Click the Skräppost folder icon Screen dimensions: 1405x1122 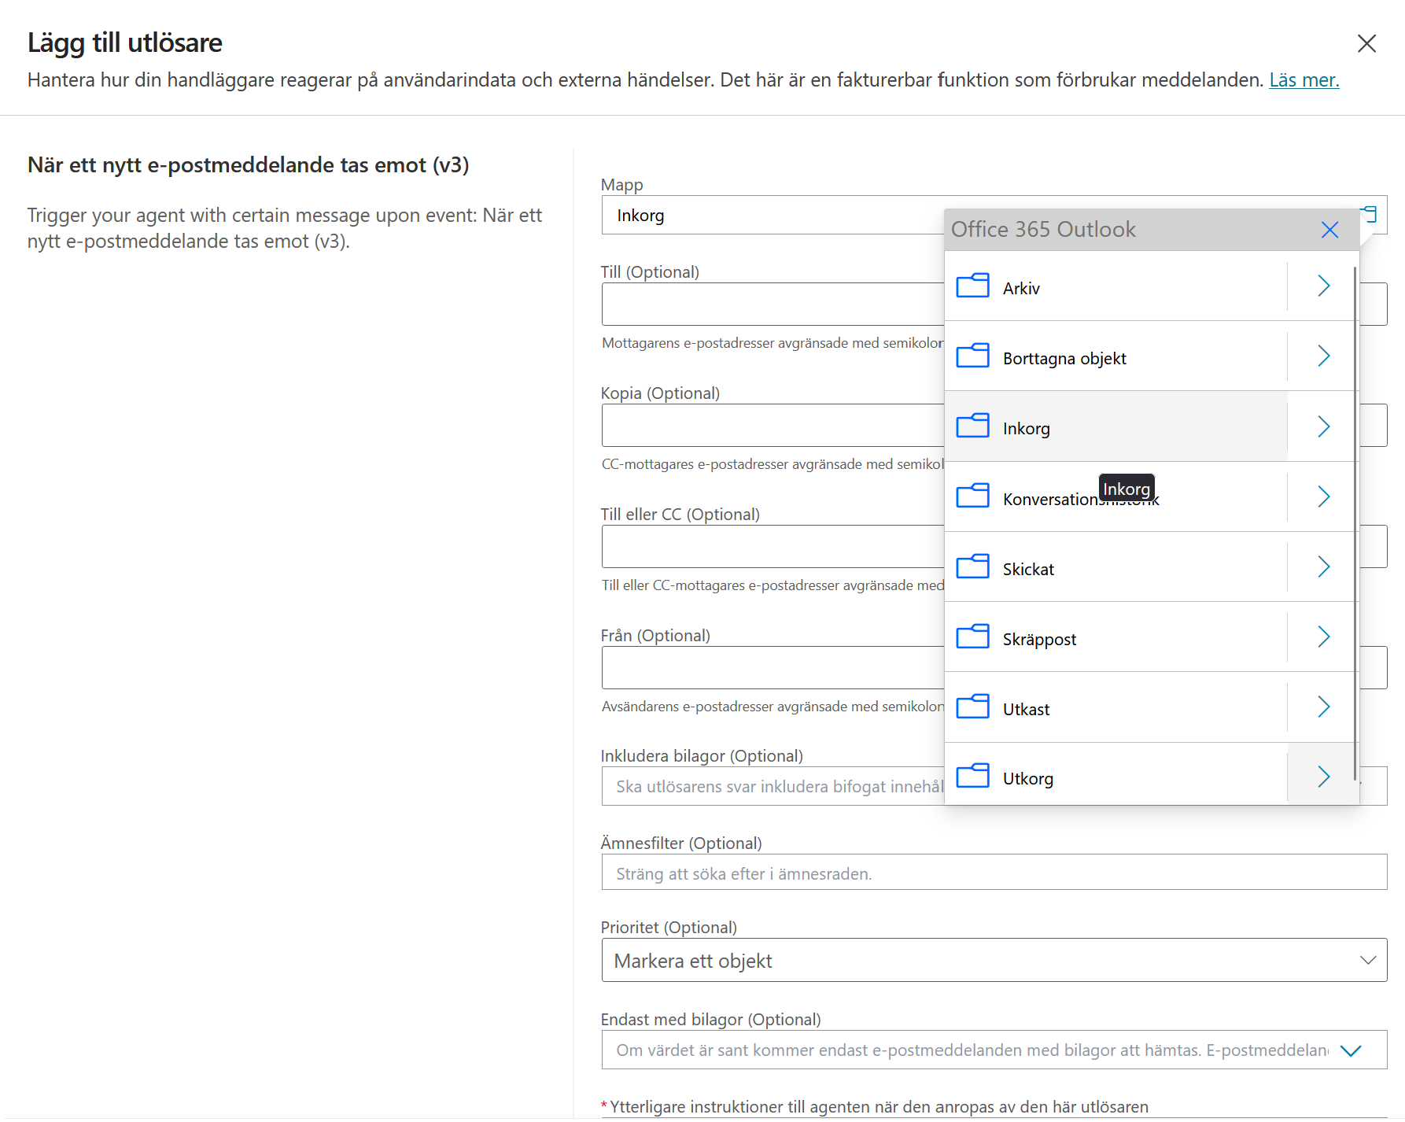(x=972, y=637)
